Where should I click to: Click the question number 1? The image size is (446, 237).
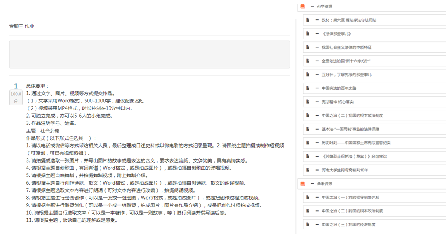16,86
